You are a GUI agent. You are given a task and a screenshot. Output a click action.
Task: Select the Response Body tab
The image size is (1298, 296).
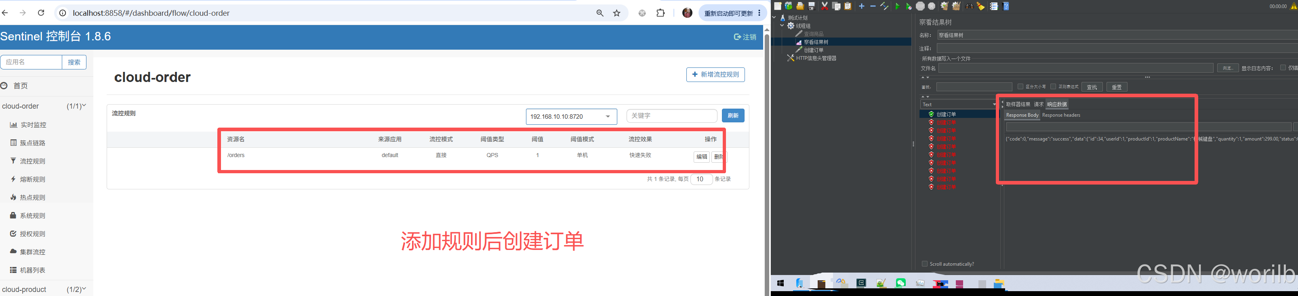point(1022,115)
